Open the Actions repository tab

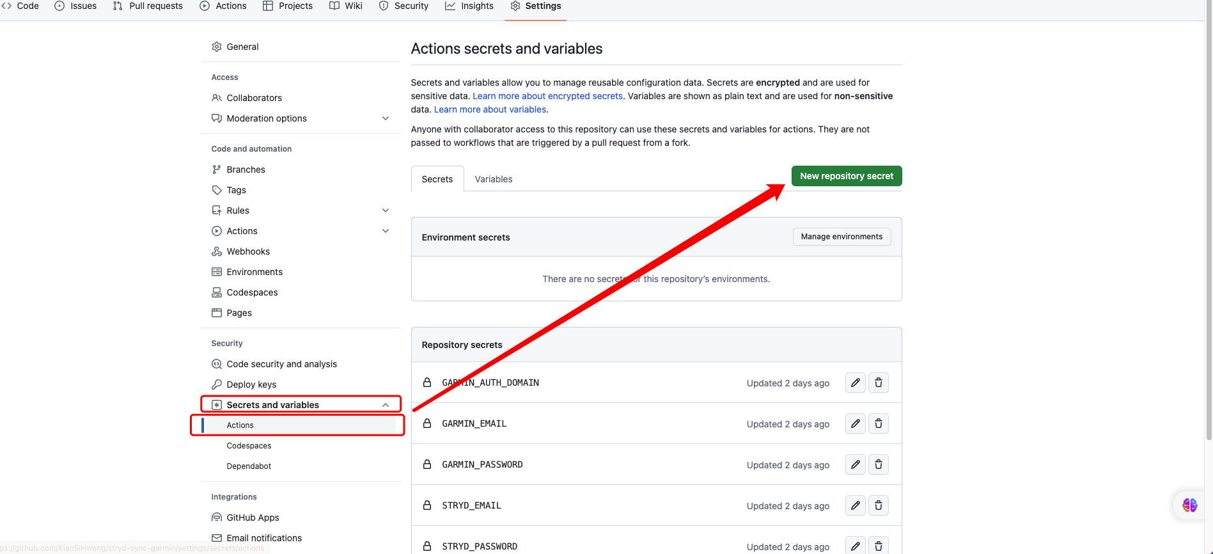[x=223, y=6]
